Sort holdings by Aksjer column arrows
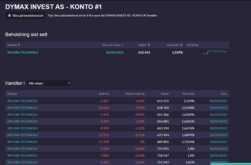This screenshot has width=251, height=165. click(149, 45)
